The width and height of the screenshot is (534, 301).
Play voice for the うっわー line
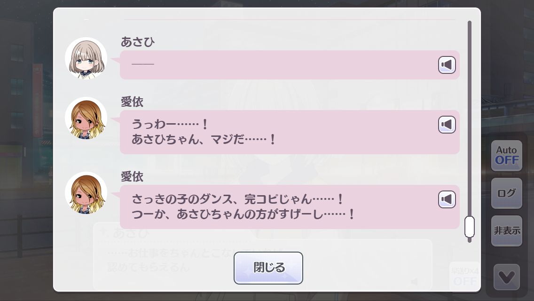(447, 125)
